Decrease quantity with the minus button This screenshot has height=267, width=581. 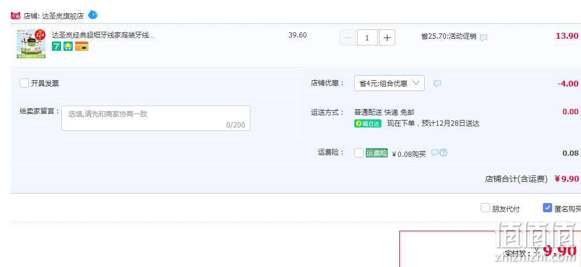click(x=348, y=38)
